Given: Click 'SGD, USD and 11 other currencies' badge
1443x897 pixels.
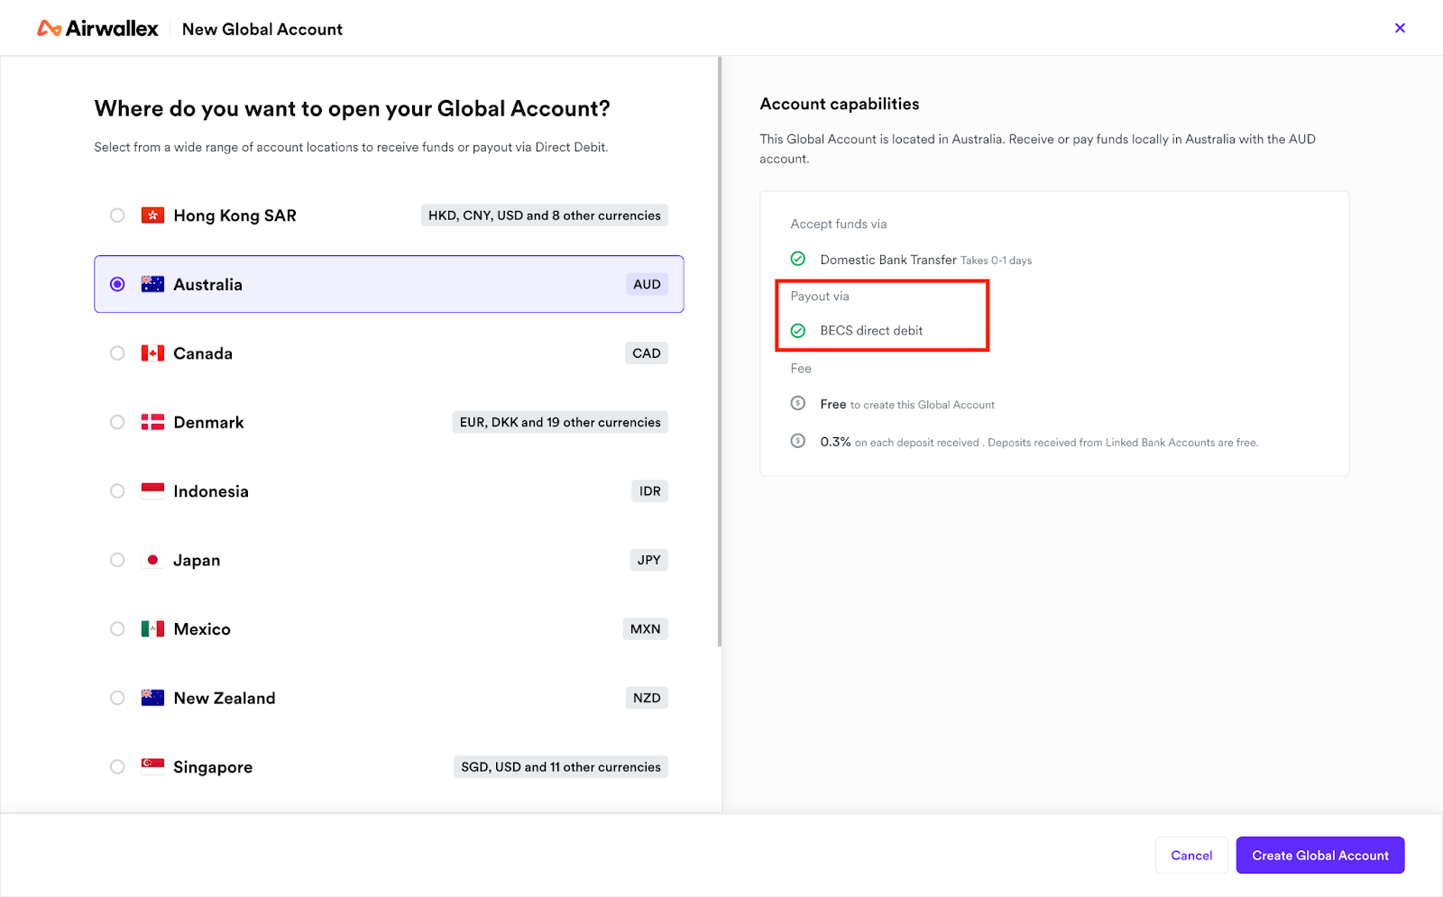Looking at the screenshot, I should (x=561, y=766).
